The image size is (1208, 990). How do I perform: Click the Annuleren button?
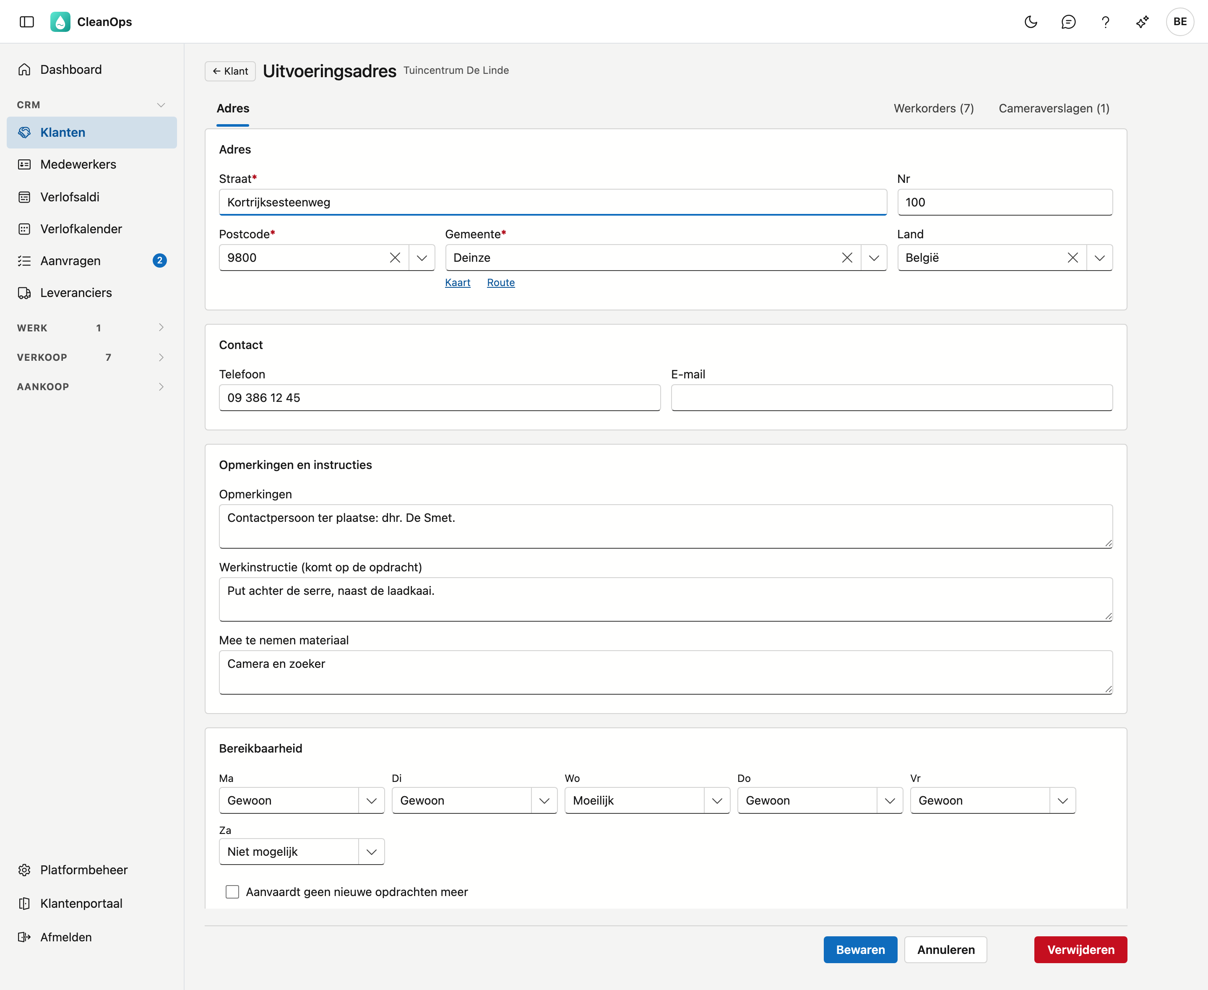pos(946,949)
